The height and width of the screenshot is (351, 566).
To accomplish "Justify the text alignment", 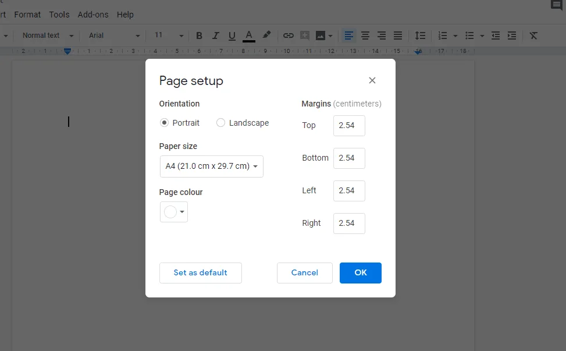I will click(398, 36).
